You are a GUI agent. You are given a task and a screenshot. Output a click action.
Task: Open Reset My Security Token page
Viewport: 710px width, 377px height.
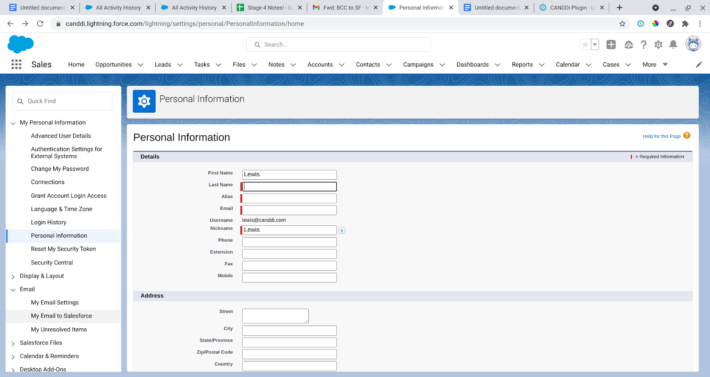point(63,249)
